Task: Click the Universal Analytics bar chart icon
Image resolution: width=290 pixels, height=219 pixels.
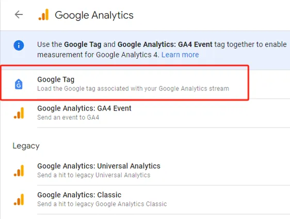Action: 19,170
